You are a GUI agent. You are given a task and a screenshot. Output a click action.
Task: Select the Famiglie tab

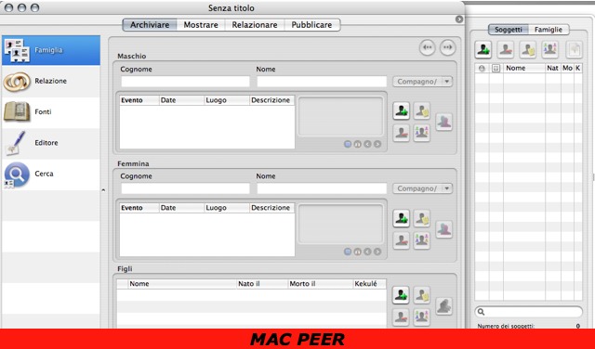tap(549, 30)
